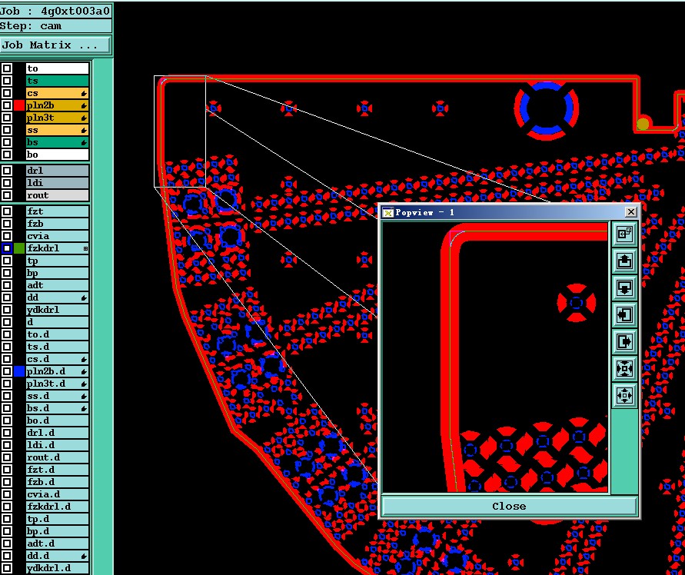Click the hand marker on dd.d layer
This screenshot has height=575, width=685.
coord(84,557)
